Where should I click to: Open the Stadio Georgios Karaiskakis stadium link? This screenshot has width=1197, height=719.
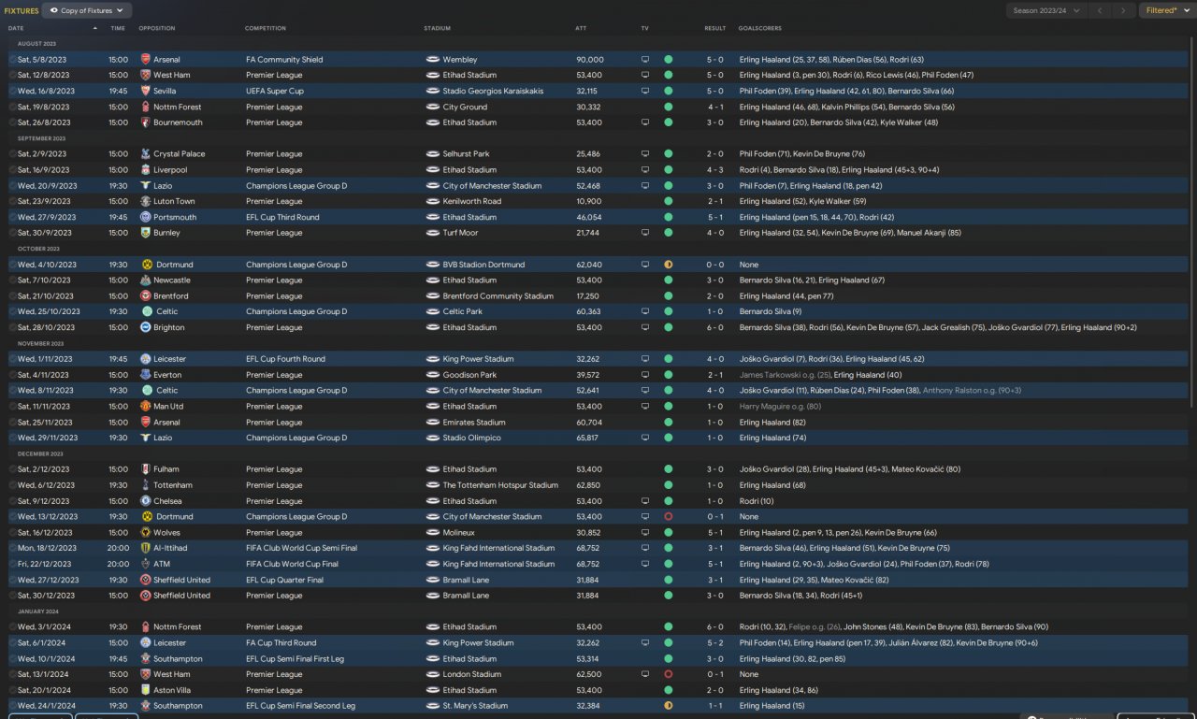(493, 92)
